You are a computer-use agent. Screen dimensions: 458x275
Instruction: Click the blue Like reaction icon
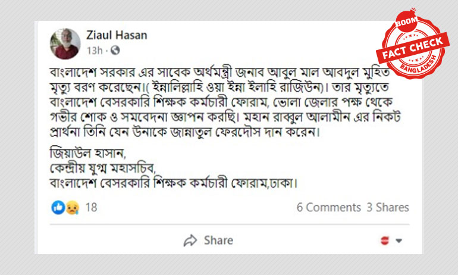coord(58,208)
